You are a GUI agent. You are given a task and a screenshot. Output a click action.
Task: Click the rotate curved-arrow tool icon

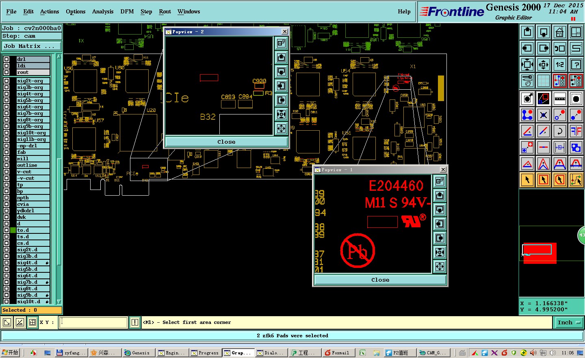tap(560, 131)
